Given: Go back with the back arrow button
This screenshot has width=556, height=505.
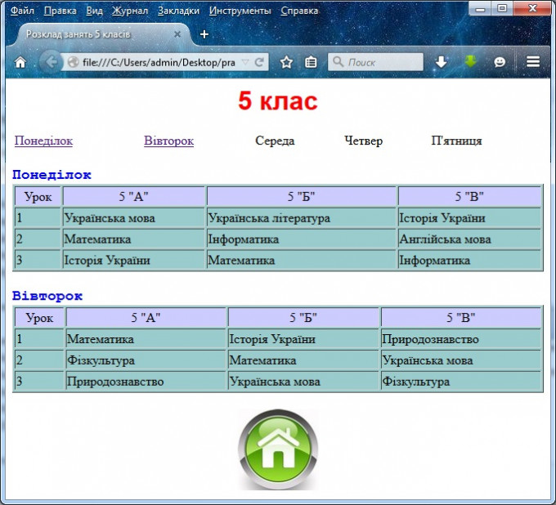Looking at the screenshot, I should (50, 62).
